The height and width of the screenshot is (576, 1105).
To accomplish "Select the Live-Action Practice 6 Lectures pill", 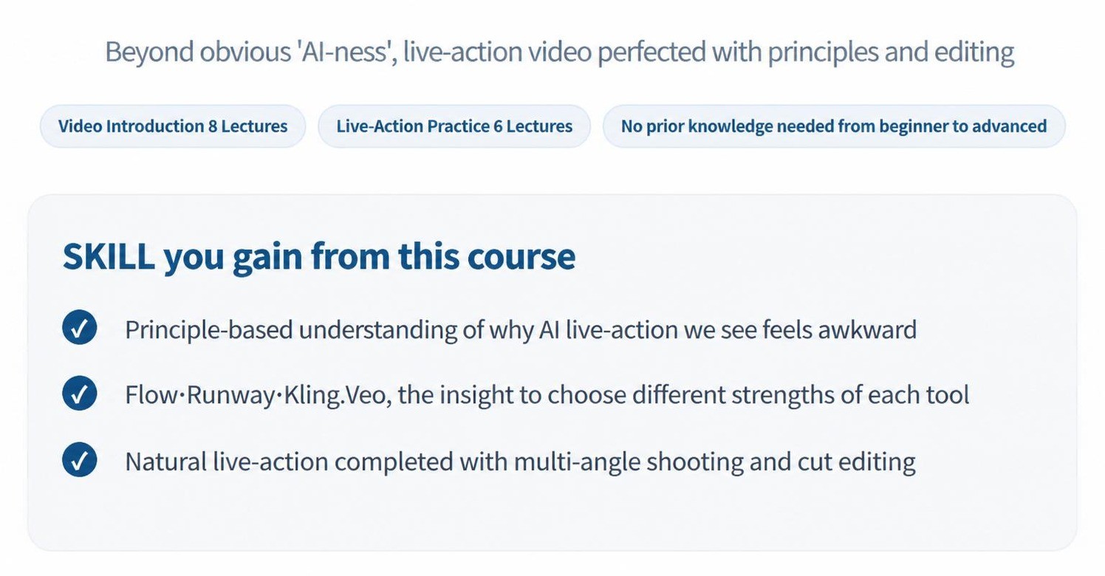I will click(x=454, y=126).
